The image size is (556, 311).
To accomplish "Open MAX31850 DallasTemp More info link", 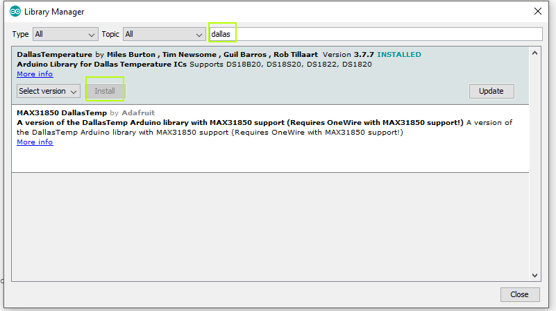I will coord(35,142).
